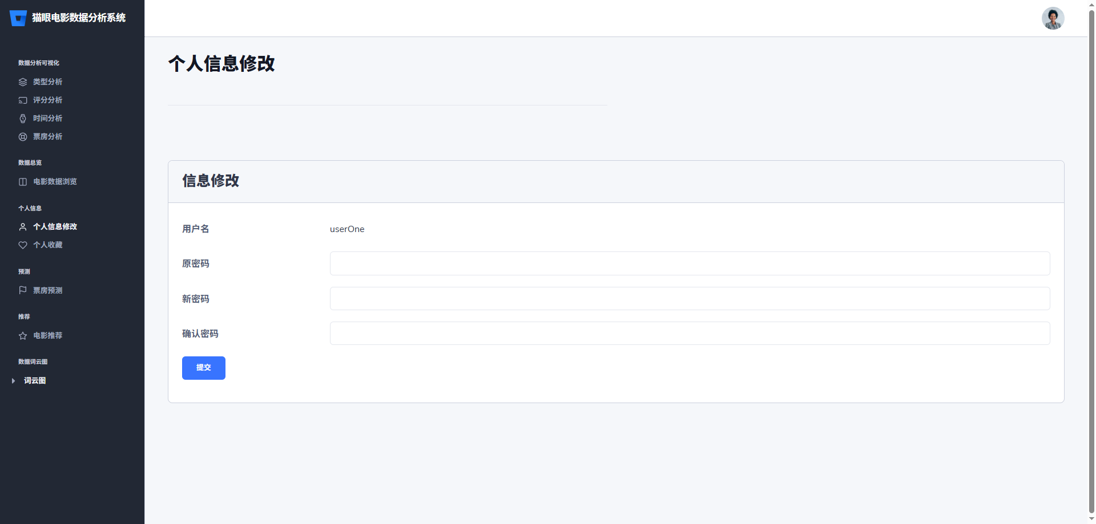Click the person icon beside 个人信息修改

(x=23, y=227)
